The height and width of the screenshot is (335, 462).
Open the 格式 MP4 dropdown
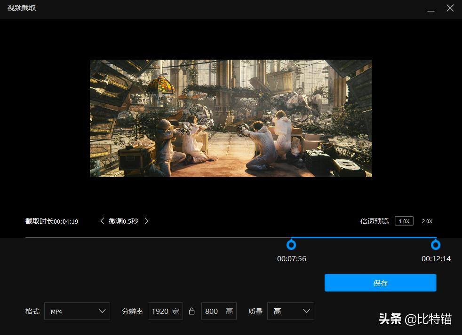[77, 311]
